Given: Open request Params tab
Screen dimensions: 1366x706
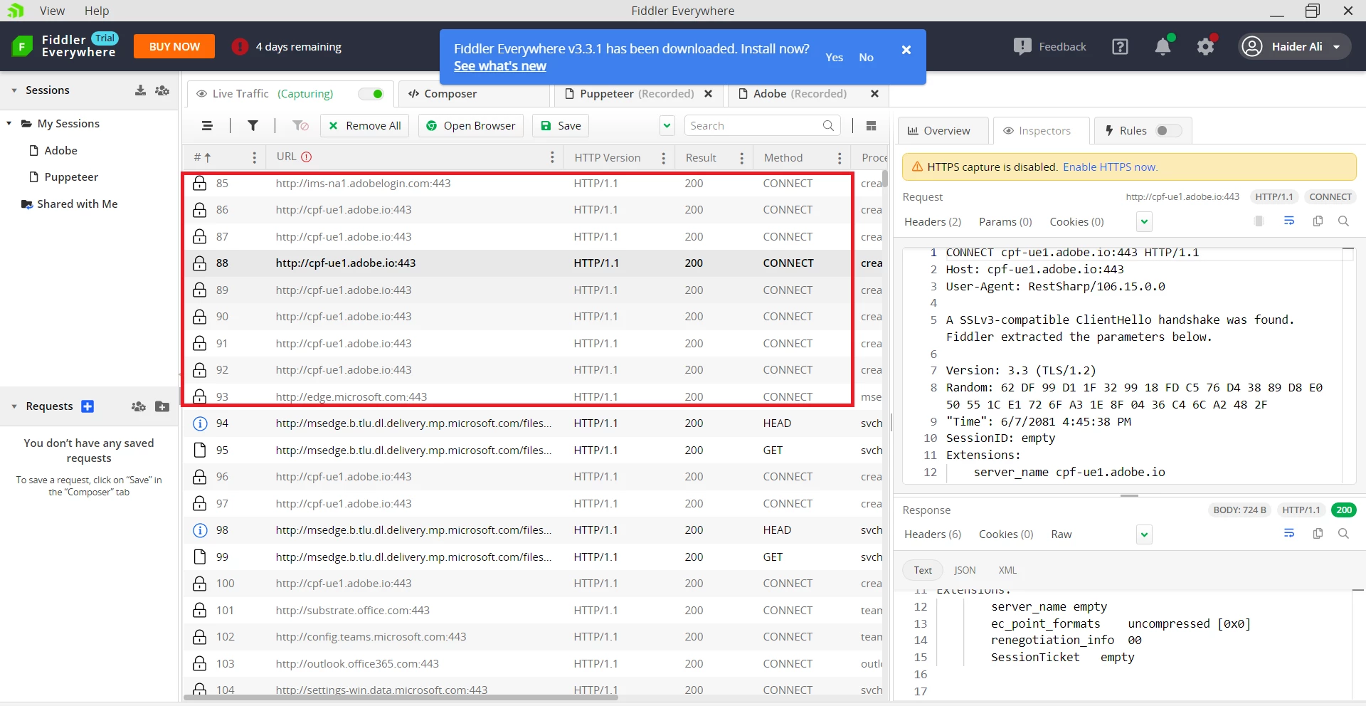Looking at the screenshot, I should pos(1005,222).
